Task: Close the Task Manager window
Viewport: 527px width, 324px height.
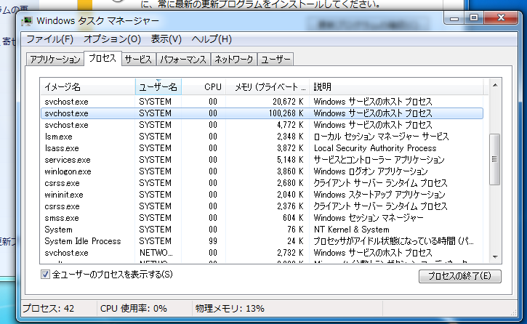Action: [x=501, y=18]
